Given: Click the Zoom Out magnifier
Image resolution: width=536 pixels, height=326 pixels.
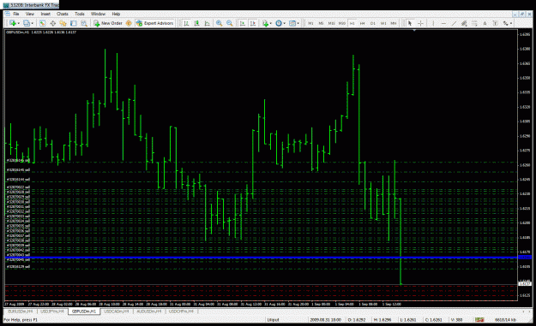Looking at the screenshot, I should tap(230, 23).
